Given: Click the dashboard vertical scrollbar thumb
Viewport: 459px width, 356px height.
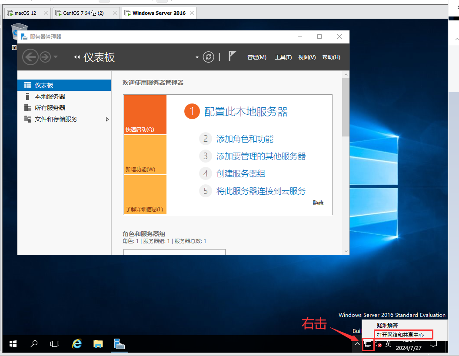Looking at the screenshot, I should [x=346, y=107].
